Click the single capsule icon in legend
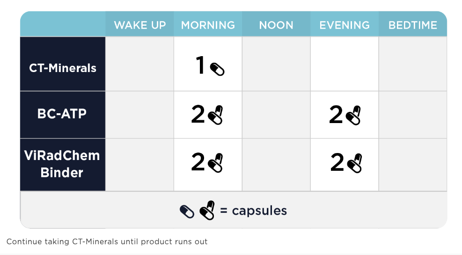This screenshot has height=255, width=462. (x=187, y=211)
